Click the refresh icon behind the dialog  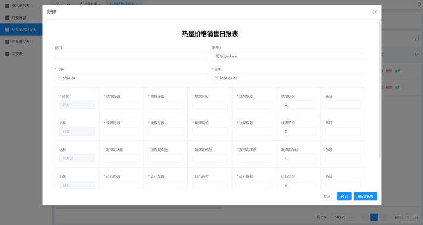click(x=417, y=38)
